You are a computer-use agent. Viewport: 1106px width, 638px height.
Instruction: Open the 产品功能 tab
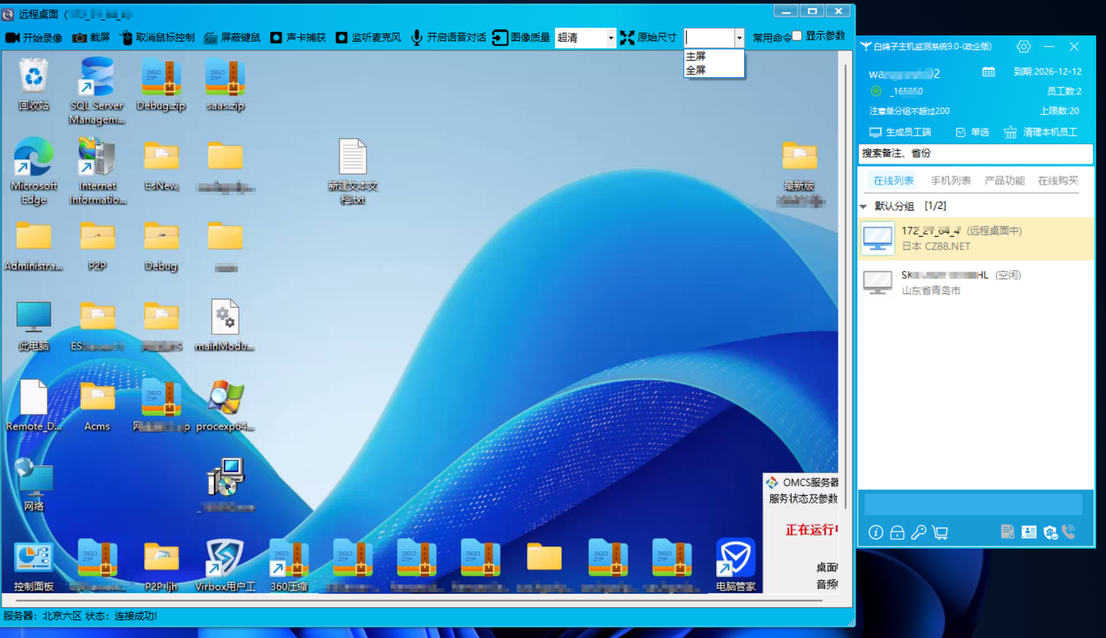click(1004, 180)
